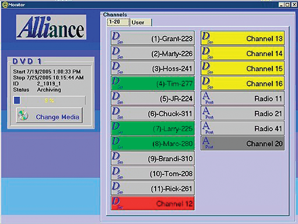Click the Status Archiving text
The width and height of the screenshot is (298, 224).
click(37, 90)
